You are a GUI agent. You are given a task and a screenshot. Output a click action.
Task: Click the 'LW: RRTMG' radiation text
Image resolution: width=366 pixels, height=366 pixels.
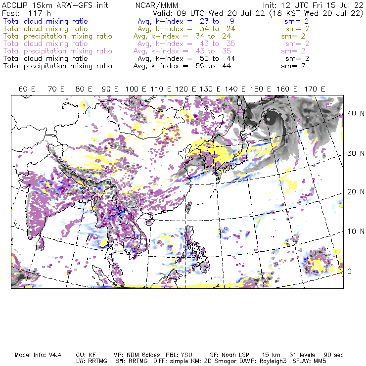point(91,361)
